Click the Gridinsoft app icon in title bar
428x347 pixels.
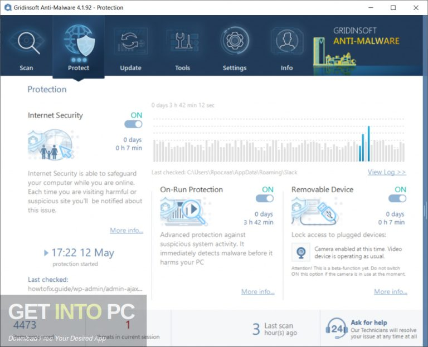[x=8, y=7]
